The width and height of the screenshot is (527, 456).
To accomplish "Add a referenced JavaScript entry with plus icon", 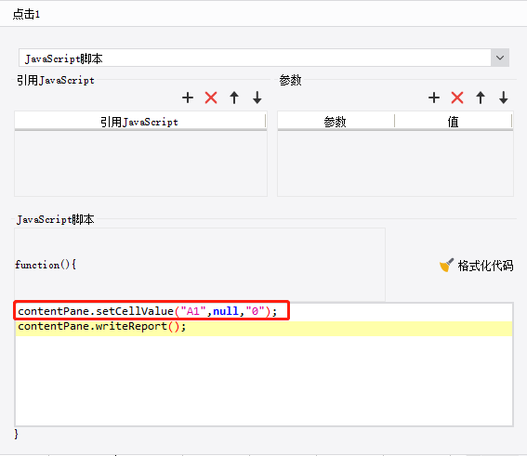I will tap(188, 98).
